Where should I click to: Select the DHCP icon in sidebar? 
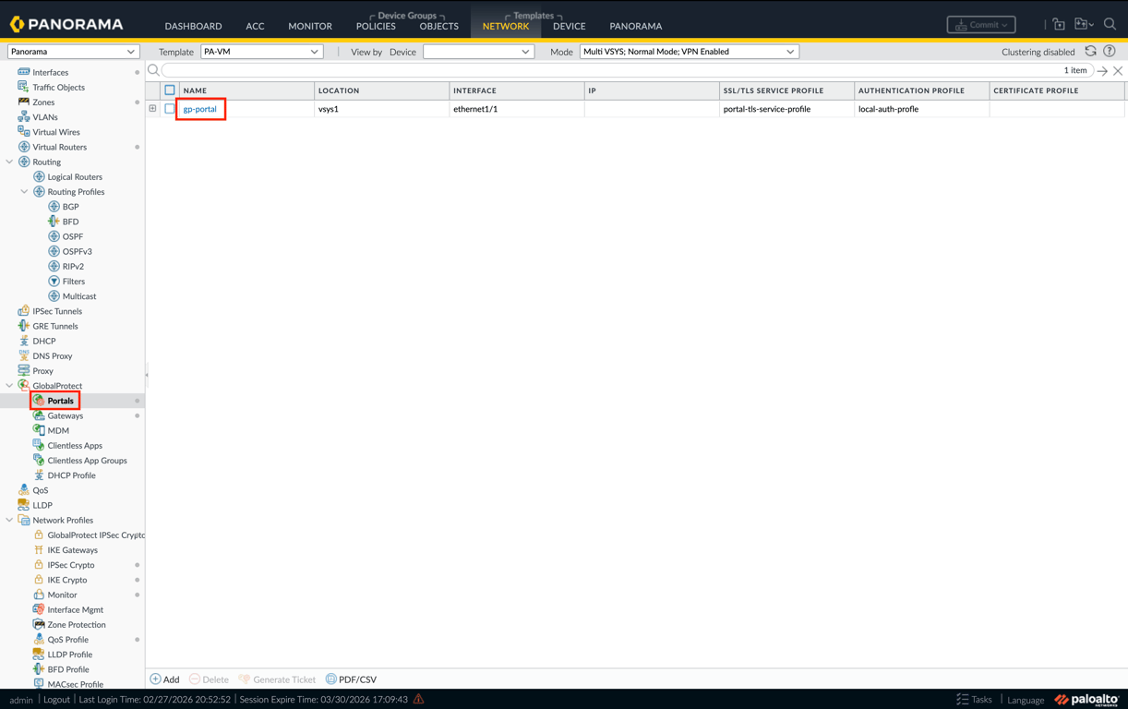click(24, 341)
